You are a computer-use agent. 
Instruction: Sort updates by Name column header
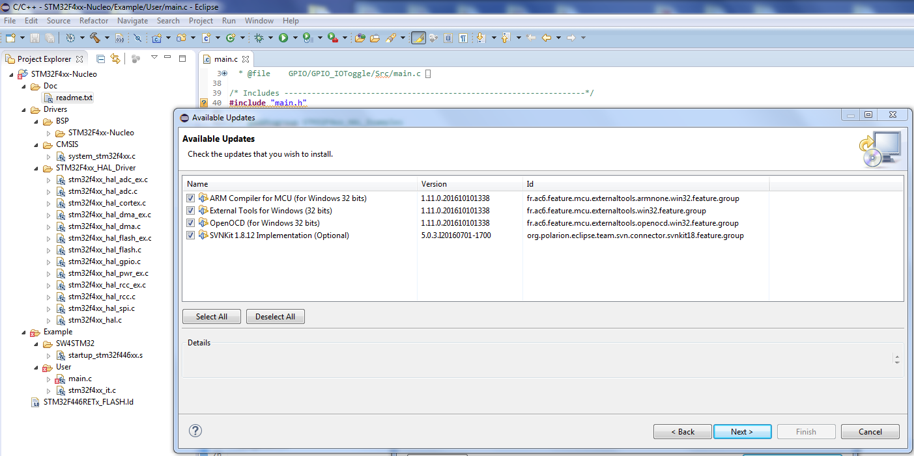tap(300, 183)
